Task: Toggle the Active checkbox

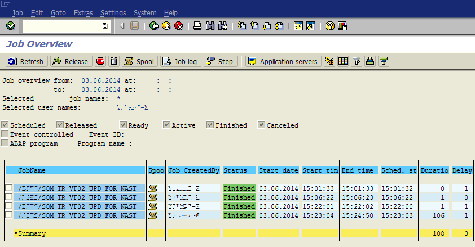Action: 166,124
